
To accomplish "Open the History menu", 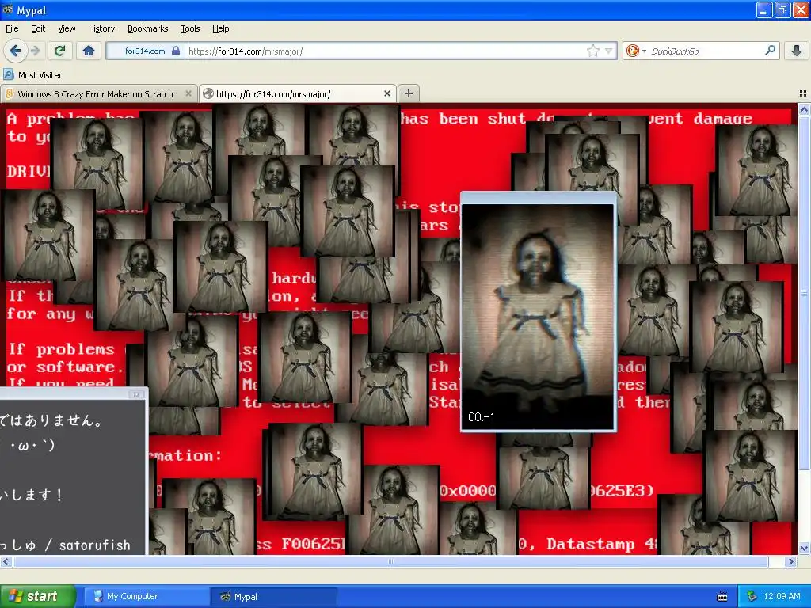I will [x=101, y=28].
